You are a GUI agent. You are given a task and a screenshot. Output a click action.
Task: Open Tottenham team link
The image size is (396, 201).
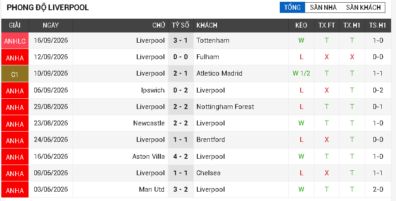213,40
